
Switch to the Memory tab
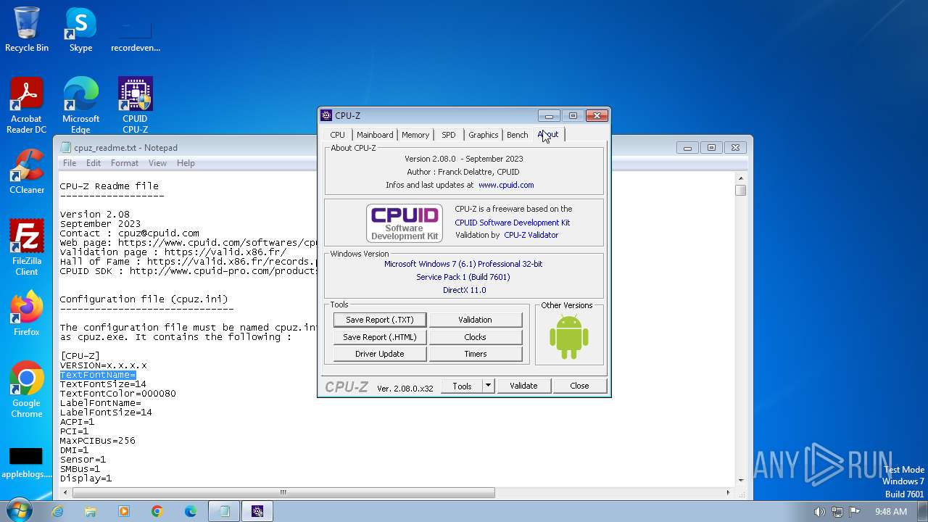tap(415, 135)
